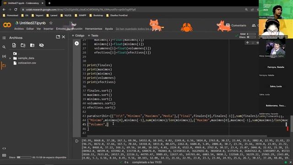Open the Bootstrap bookmark folder
The height and width of the screenshot is (165, 293).
coord(96,16)
